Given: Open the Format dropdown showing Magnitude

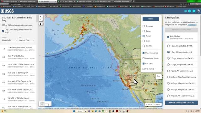Looking at the screenshot, I should (9, 40).
